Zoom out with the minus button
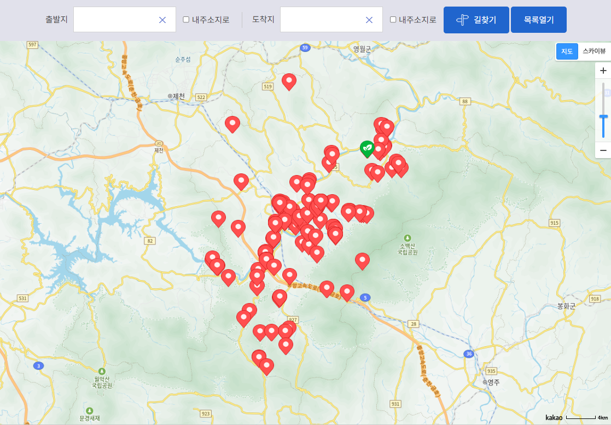This screenshot has height=425, width=611. 603,150
